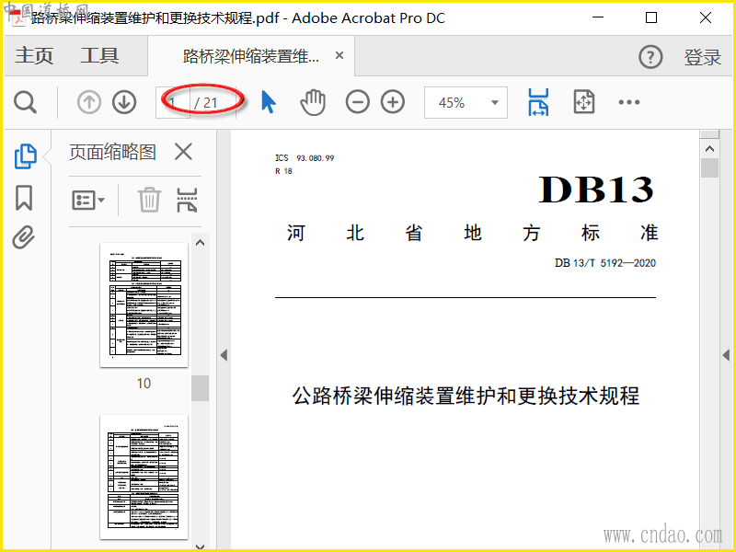Click the page 10 label

tap(144, 384)
